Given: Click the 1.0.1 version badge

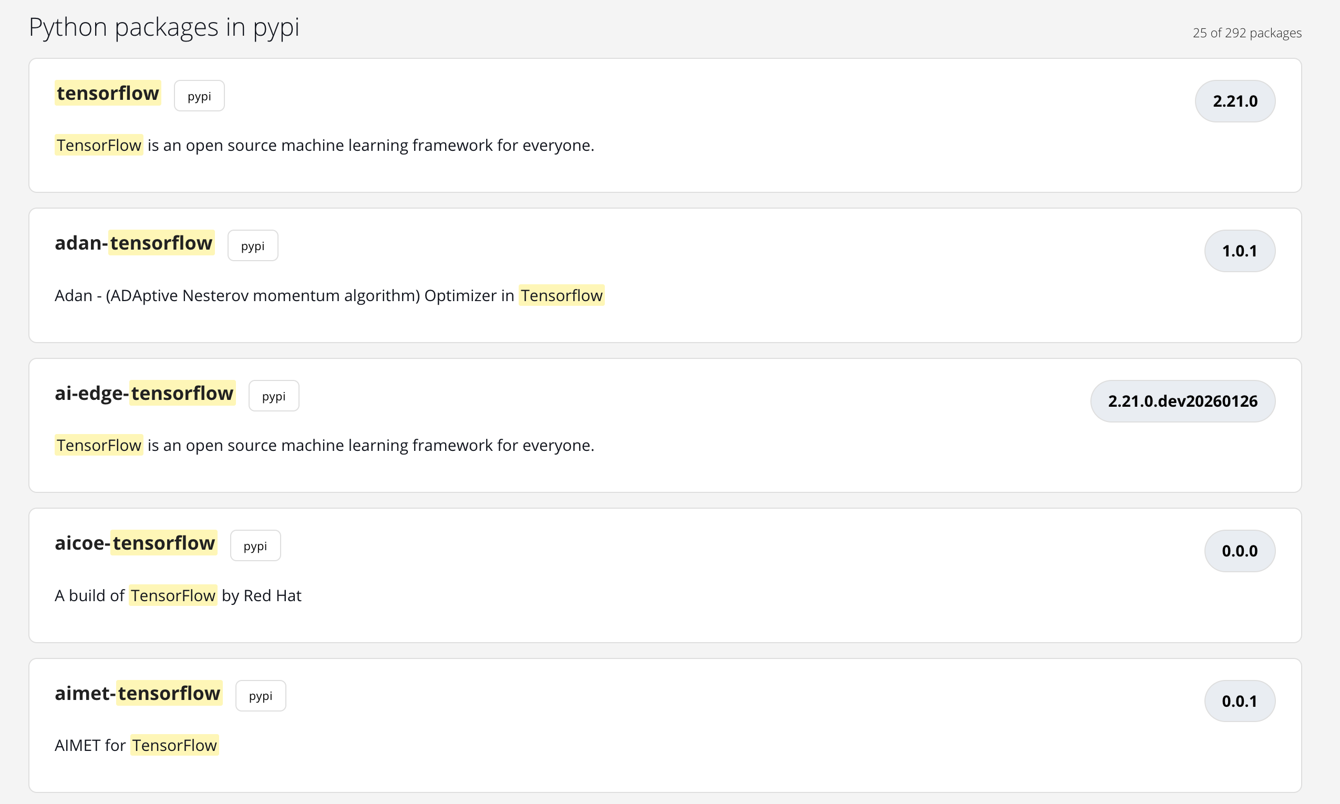Looking at the screenshot, I should tap(1240, 251).
